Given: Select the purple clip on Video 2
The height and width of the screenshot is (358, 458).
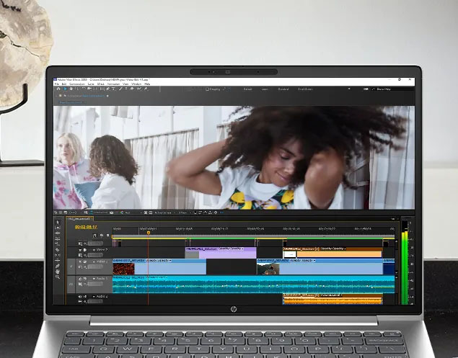Looking at the screenshot, I should pyautogui.click(x=221, y=253).
